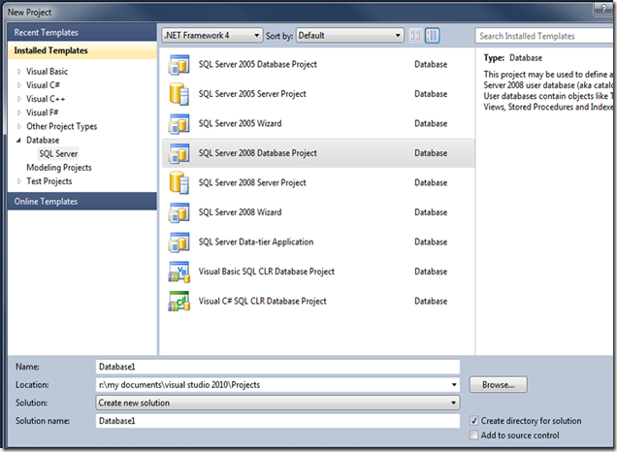Click "Other Project Types" label in tree

pyautogui.click(x=62, y=127)
